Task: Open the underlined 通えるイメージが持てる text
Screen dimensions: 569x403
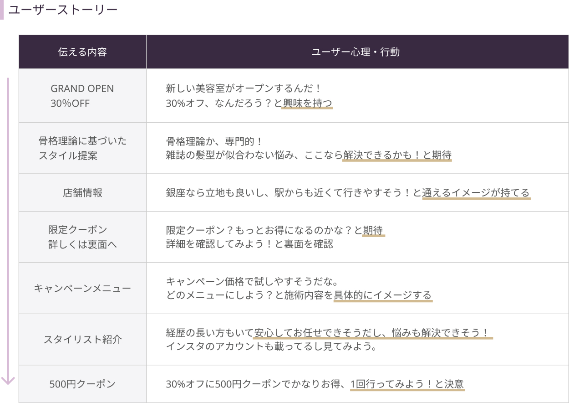Action: click(476, 193)
